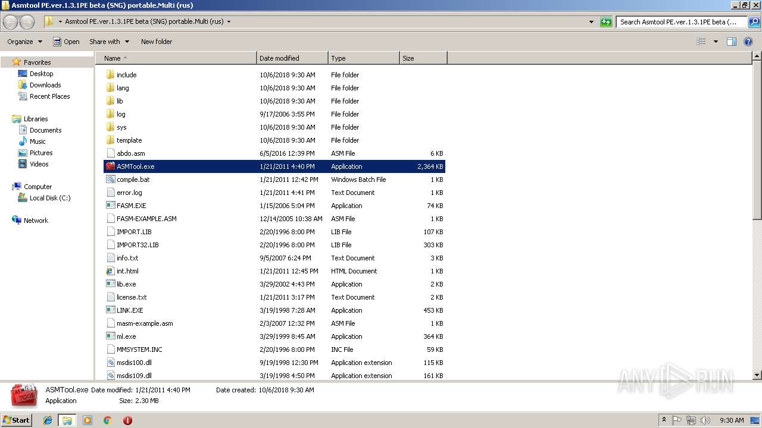This screenshot has width=762, height=428.
Task: Sort by the Size column header
Action: click(x=423, y=58)
